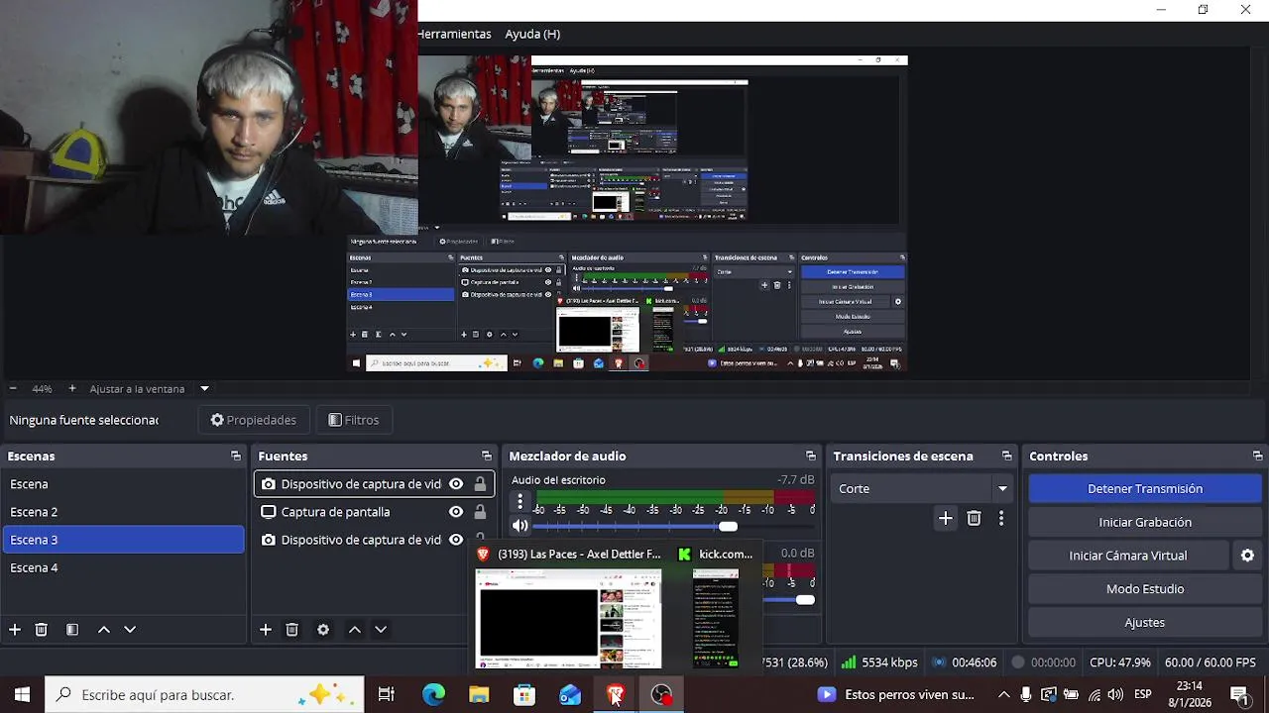Image resolution: width=1269 pixels, height=713 pixels.
Task: Click Detener Transmisión button
Action: pos(1145,489)
